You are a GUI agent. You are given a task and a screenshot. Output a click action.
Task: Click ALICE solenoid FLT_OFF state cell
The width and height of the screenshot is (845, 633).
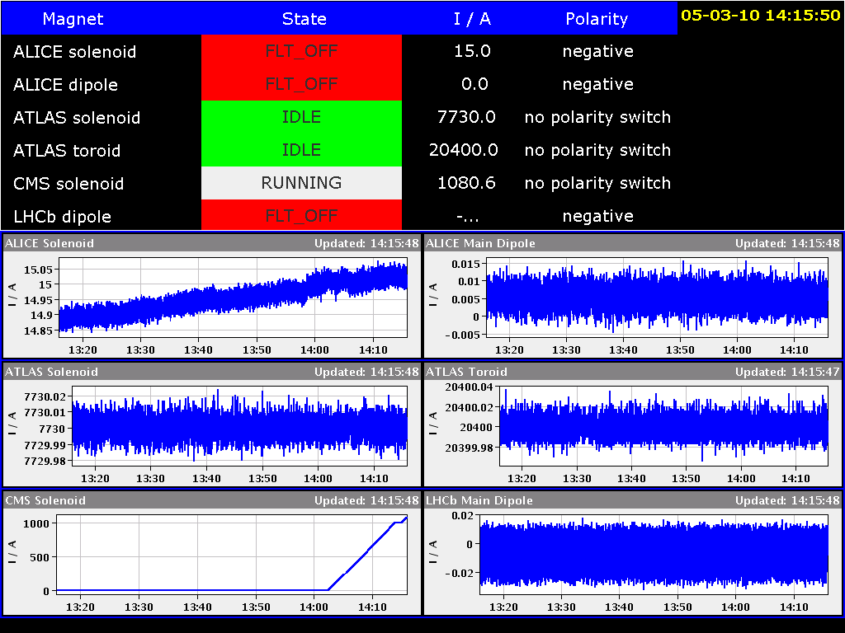[301, 51]
